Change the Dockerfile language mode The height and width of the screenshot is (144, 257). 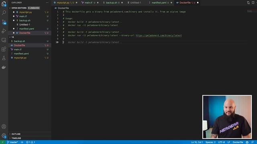tap(238, 142)
